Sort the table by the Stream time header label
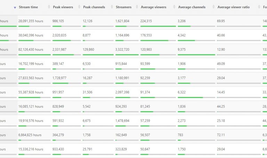This screenshot has height=158, width=267. click(x=29, y=7)
